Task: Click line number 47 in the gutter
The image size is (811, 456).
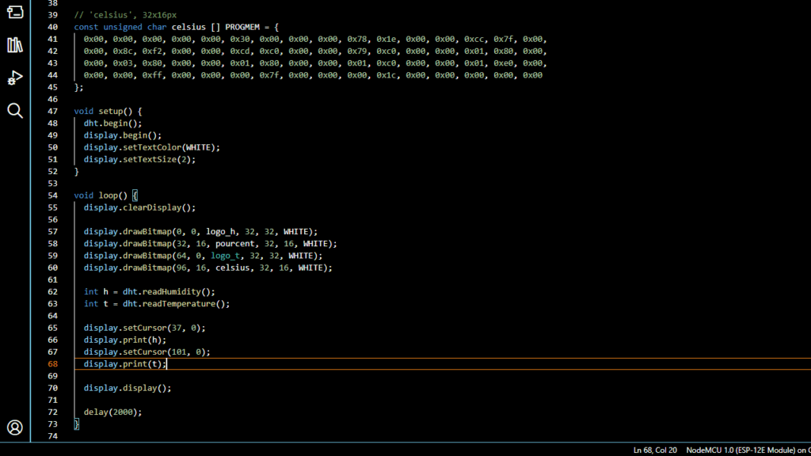Action: point(53,111)
